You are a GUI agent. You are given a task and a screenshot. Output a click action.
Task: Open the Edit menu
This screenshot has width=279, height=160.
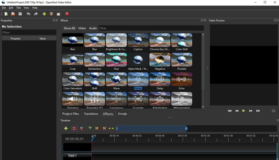coord(11,8)
